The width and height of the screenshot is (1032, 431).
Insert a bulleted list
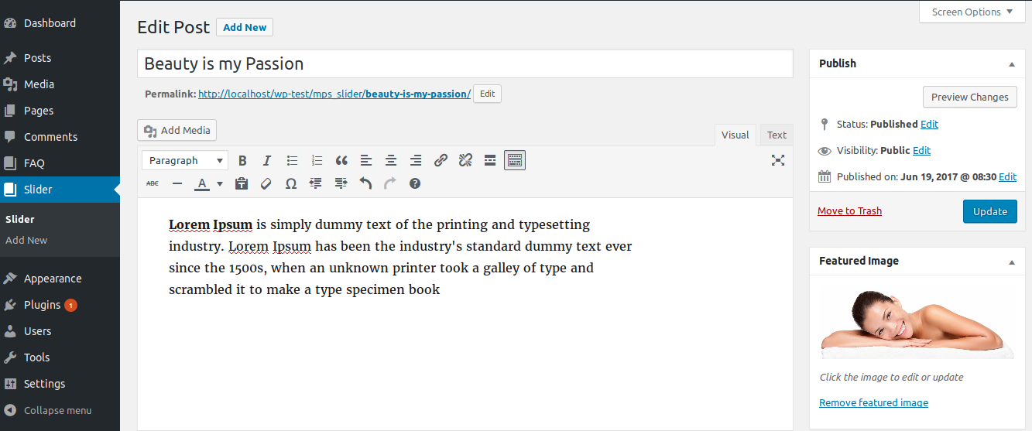[292, 160]
